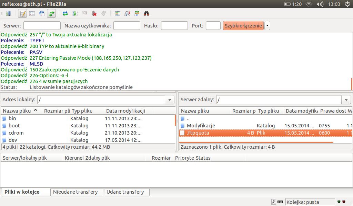
Task: Toggle the transfer queue display
Action: 51,14
